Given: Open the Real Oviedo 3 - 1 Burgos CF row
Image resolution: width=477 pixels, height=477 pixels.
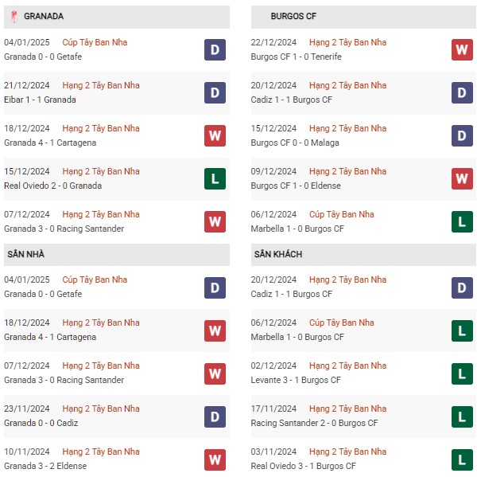Looking at the screenshot, I should (x=363, y=458).
